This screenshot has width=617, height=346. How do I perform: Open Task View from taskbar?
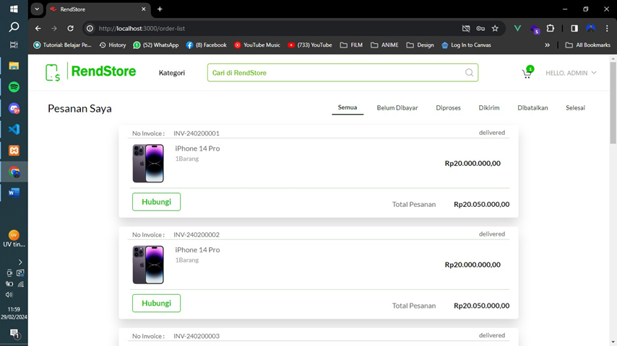click(14, 45)
